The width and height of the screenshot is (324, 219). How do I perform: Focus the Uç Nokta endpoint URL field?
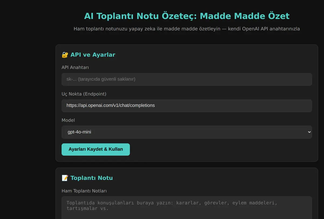click(187, 106)
